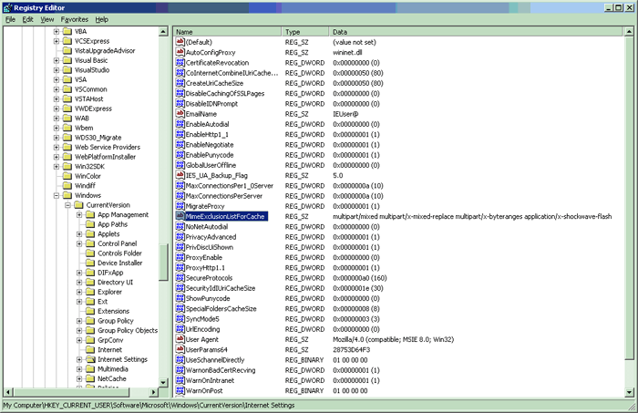Click the EnableAutodial DWORD icon
The height and width of the screenshot is (413, 638).
(x=180, y=124)
